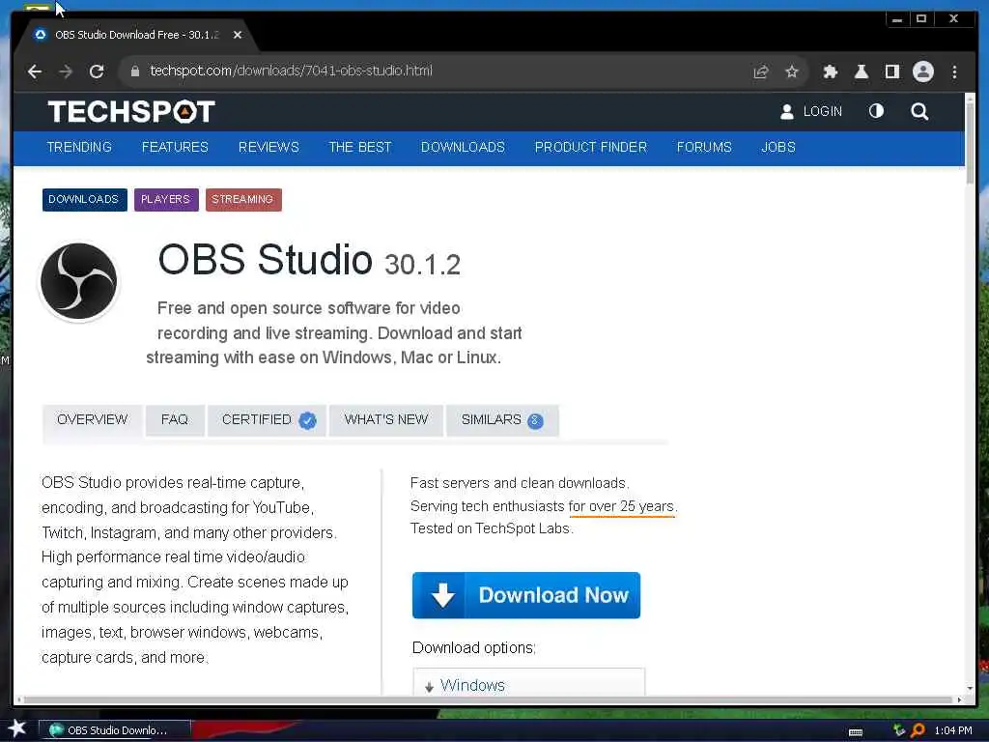The width and height of the screenshot is (989, 742).
Task: Click the Download Now button
Action: pos(526,595)
